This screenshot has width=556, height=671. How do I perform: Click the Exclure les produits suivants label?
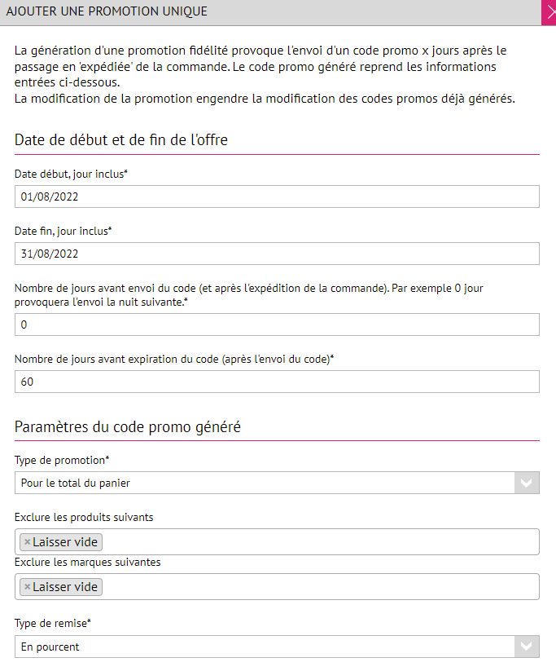pos(84,517)
